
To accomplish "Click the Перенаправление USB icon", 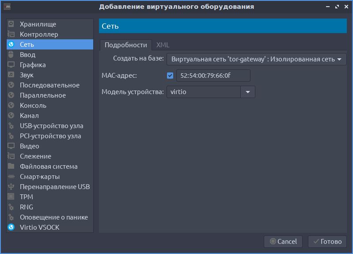I will coord(11,186).
